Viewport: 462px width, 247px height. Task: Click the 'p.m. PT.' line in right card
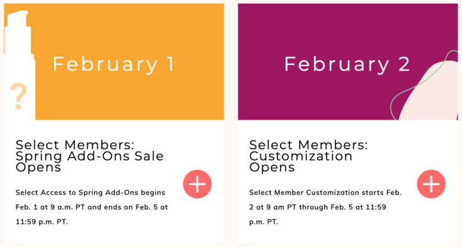(x=263, y=222)
